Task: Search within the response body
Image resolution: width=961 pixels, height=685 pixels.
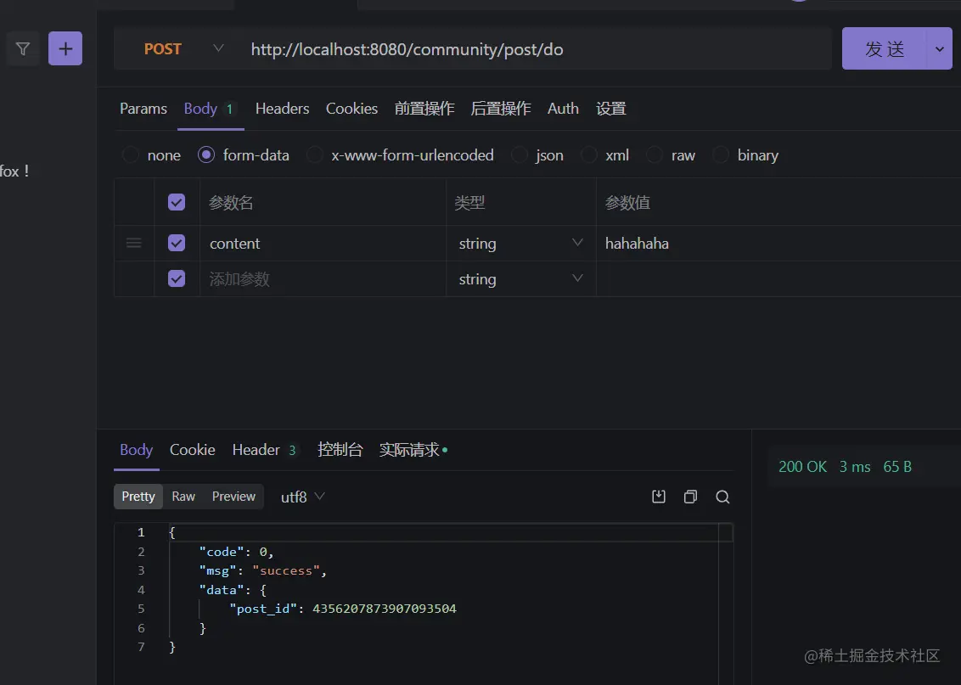Action: (722, 497)
